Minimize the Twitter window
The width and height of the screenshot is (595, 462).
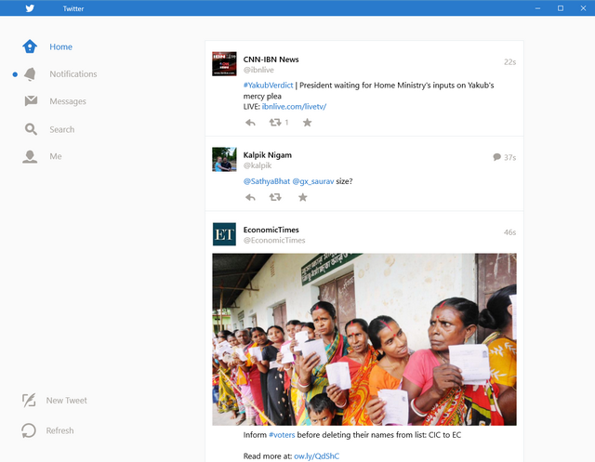point(537,8)
